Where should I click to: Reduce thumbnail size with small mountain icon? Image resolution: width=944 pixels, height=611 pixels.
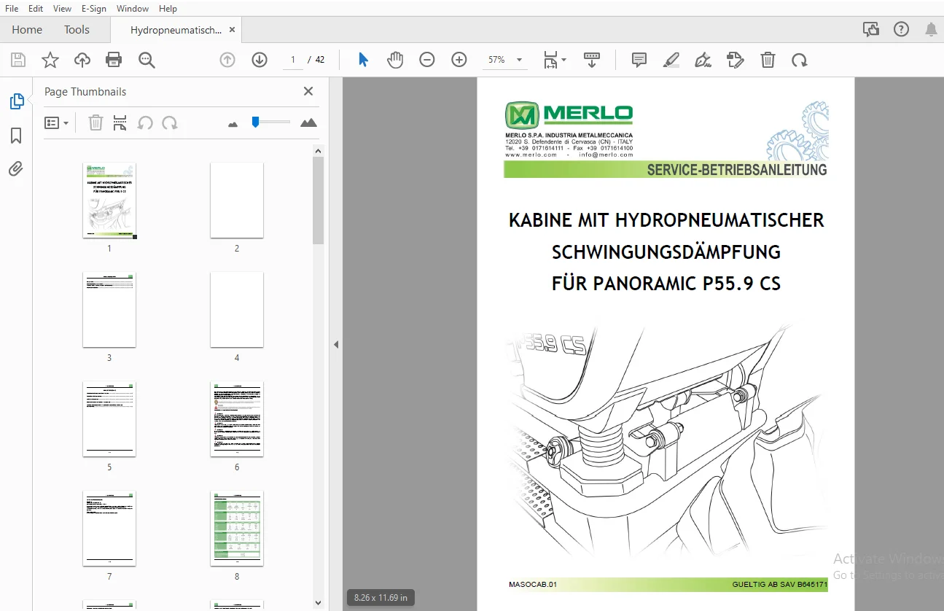pyautogui.click(x=233, y=124)
